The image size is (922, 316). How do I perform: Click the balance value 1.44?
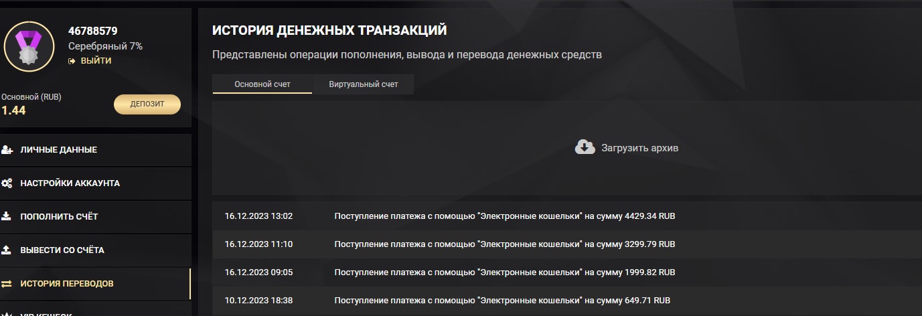coord(13,110)
